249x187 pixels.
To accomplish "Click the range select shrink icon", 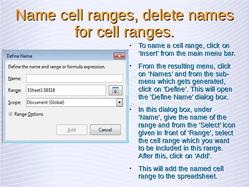I will (x=115, y=90).
